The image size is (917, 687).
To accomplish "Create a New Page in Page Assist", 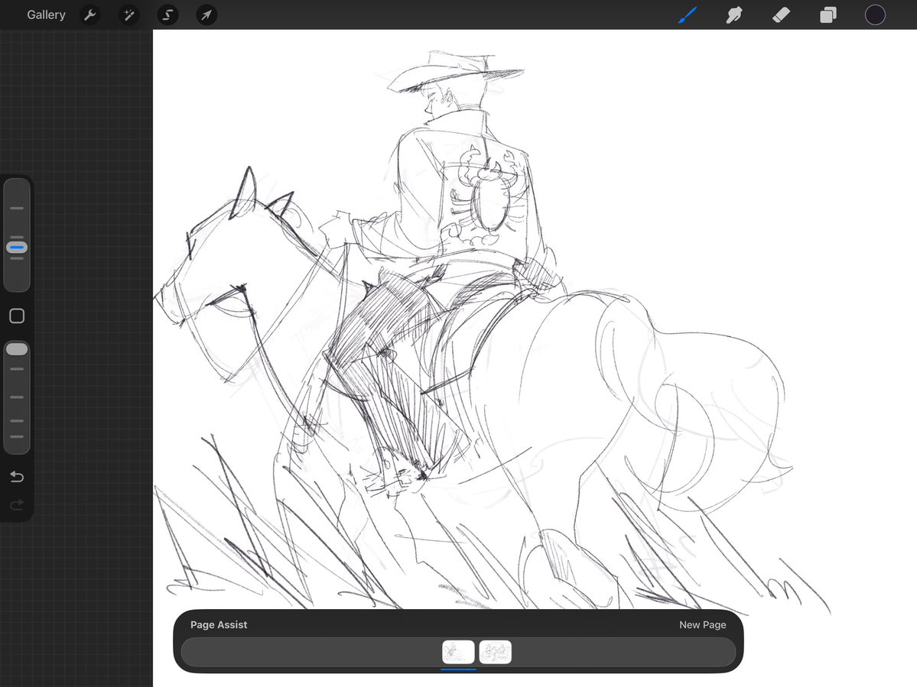I will (702, 624).
